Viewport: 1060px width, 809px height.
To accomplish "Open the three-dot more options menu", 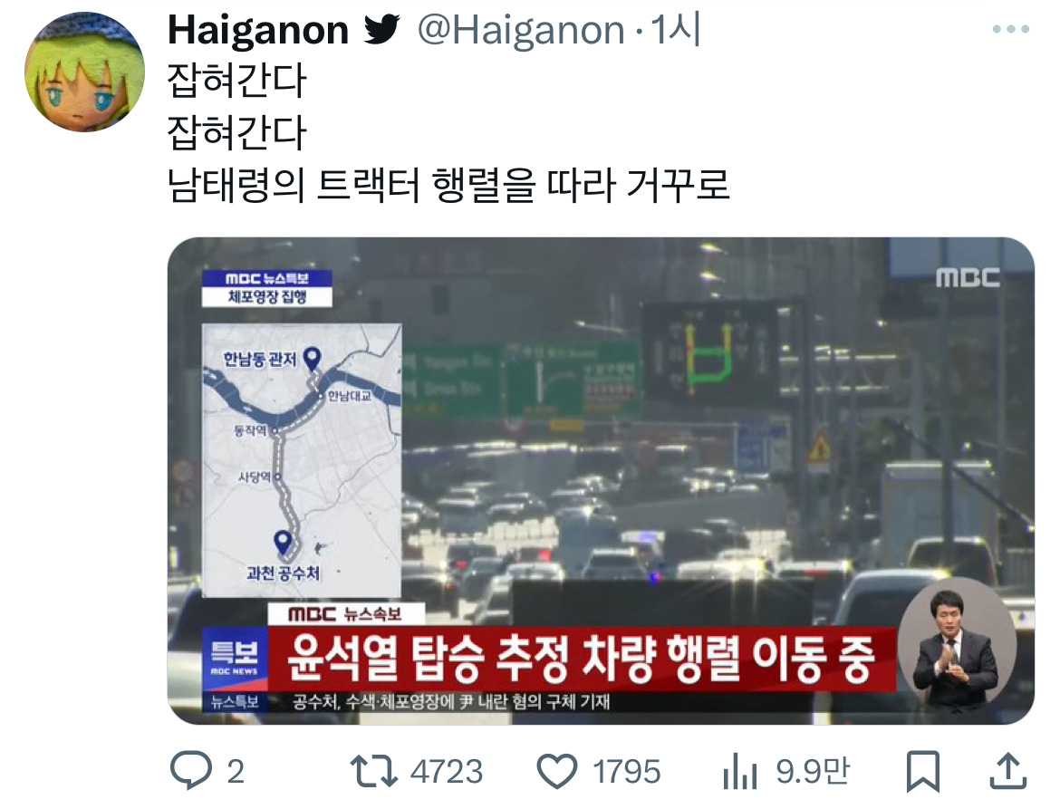I will tap(1011, 29).
